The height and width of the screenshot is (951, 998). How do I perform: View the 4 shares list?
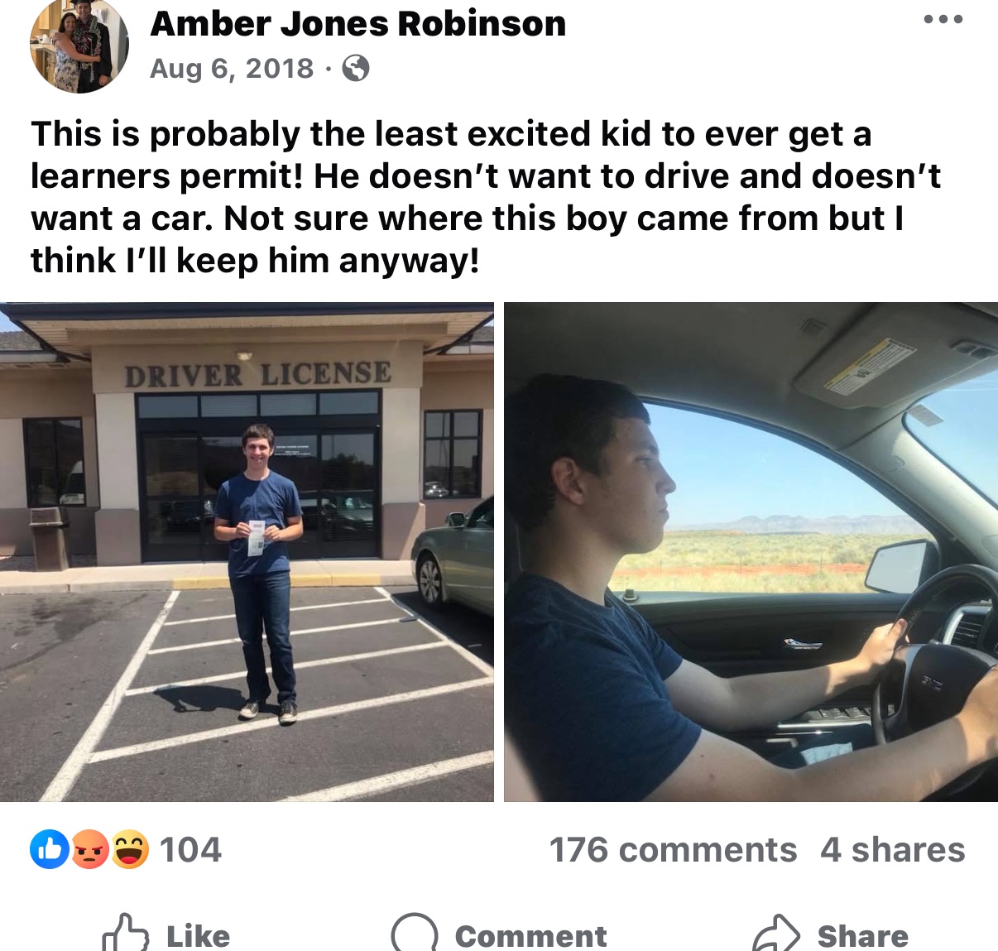click(893, 850)
